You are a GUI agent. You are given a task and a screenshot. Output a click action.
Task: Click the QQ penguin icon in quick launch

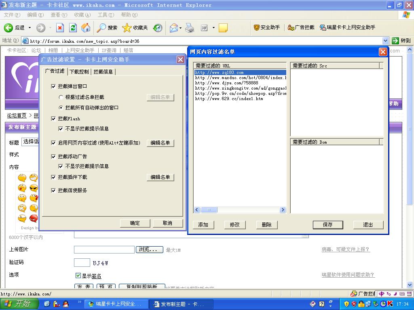coord(66,304)
